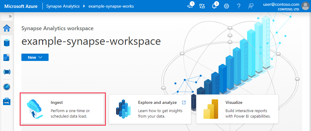Open the settings gear in header
Screen dimensions: 311x131
[x=226, y=6]
